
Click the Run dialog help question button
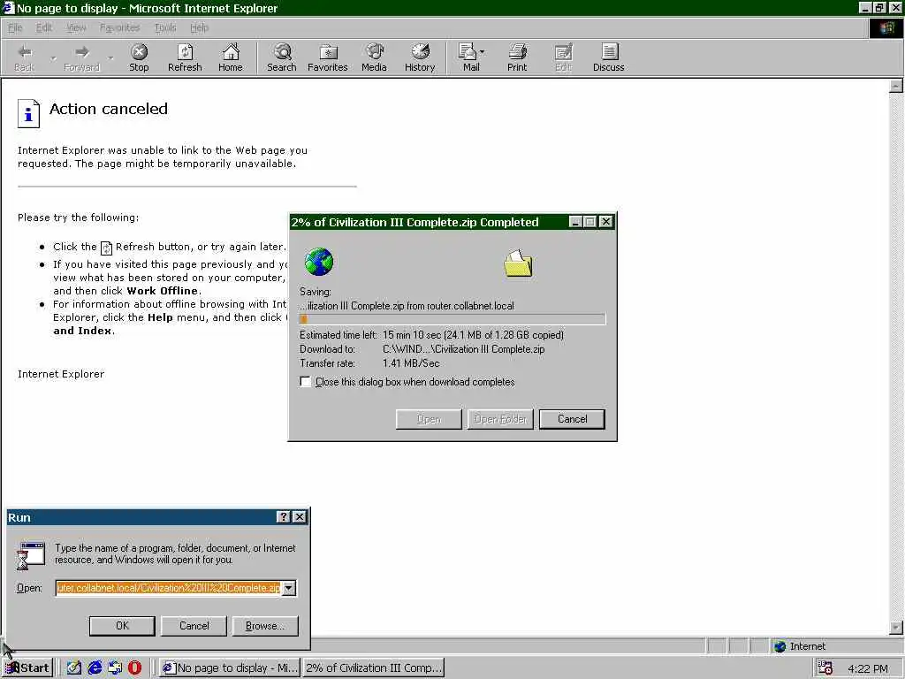(x=284, y=516)
